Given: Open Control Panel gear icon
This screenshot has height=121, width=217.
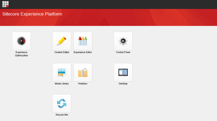Looking at the screenshot, I should click(123, 41).
